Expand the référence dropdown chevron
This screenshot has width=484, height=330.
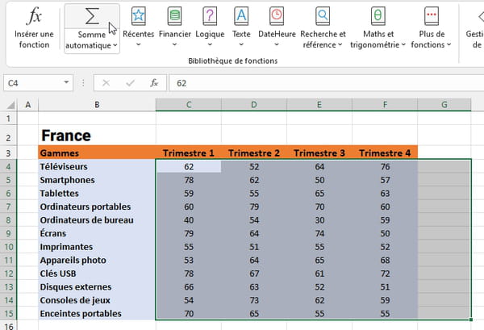coord(340,44)
